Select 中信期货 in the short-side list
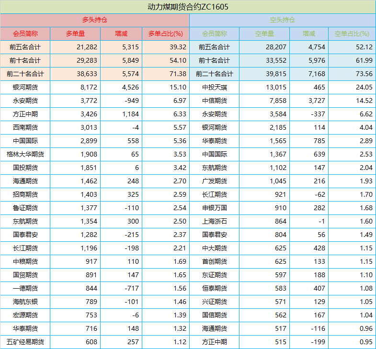The width and height of the screenshot is (376, 349). point(215,101)
